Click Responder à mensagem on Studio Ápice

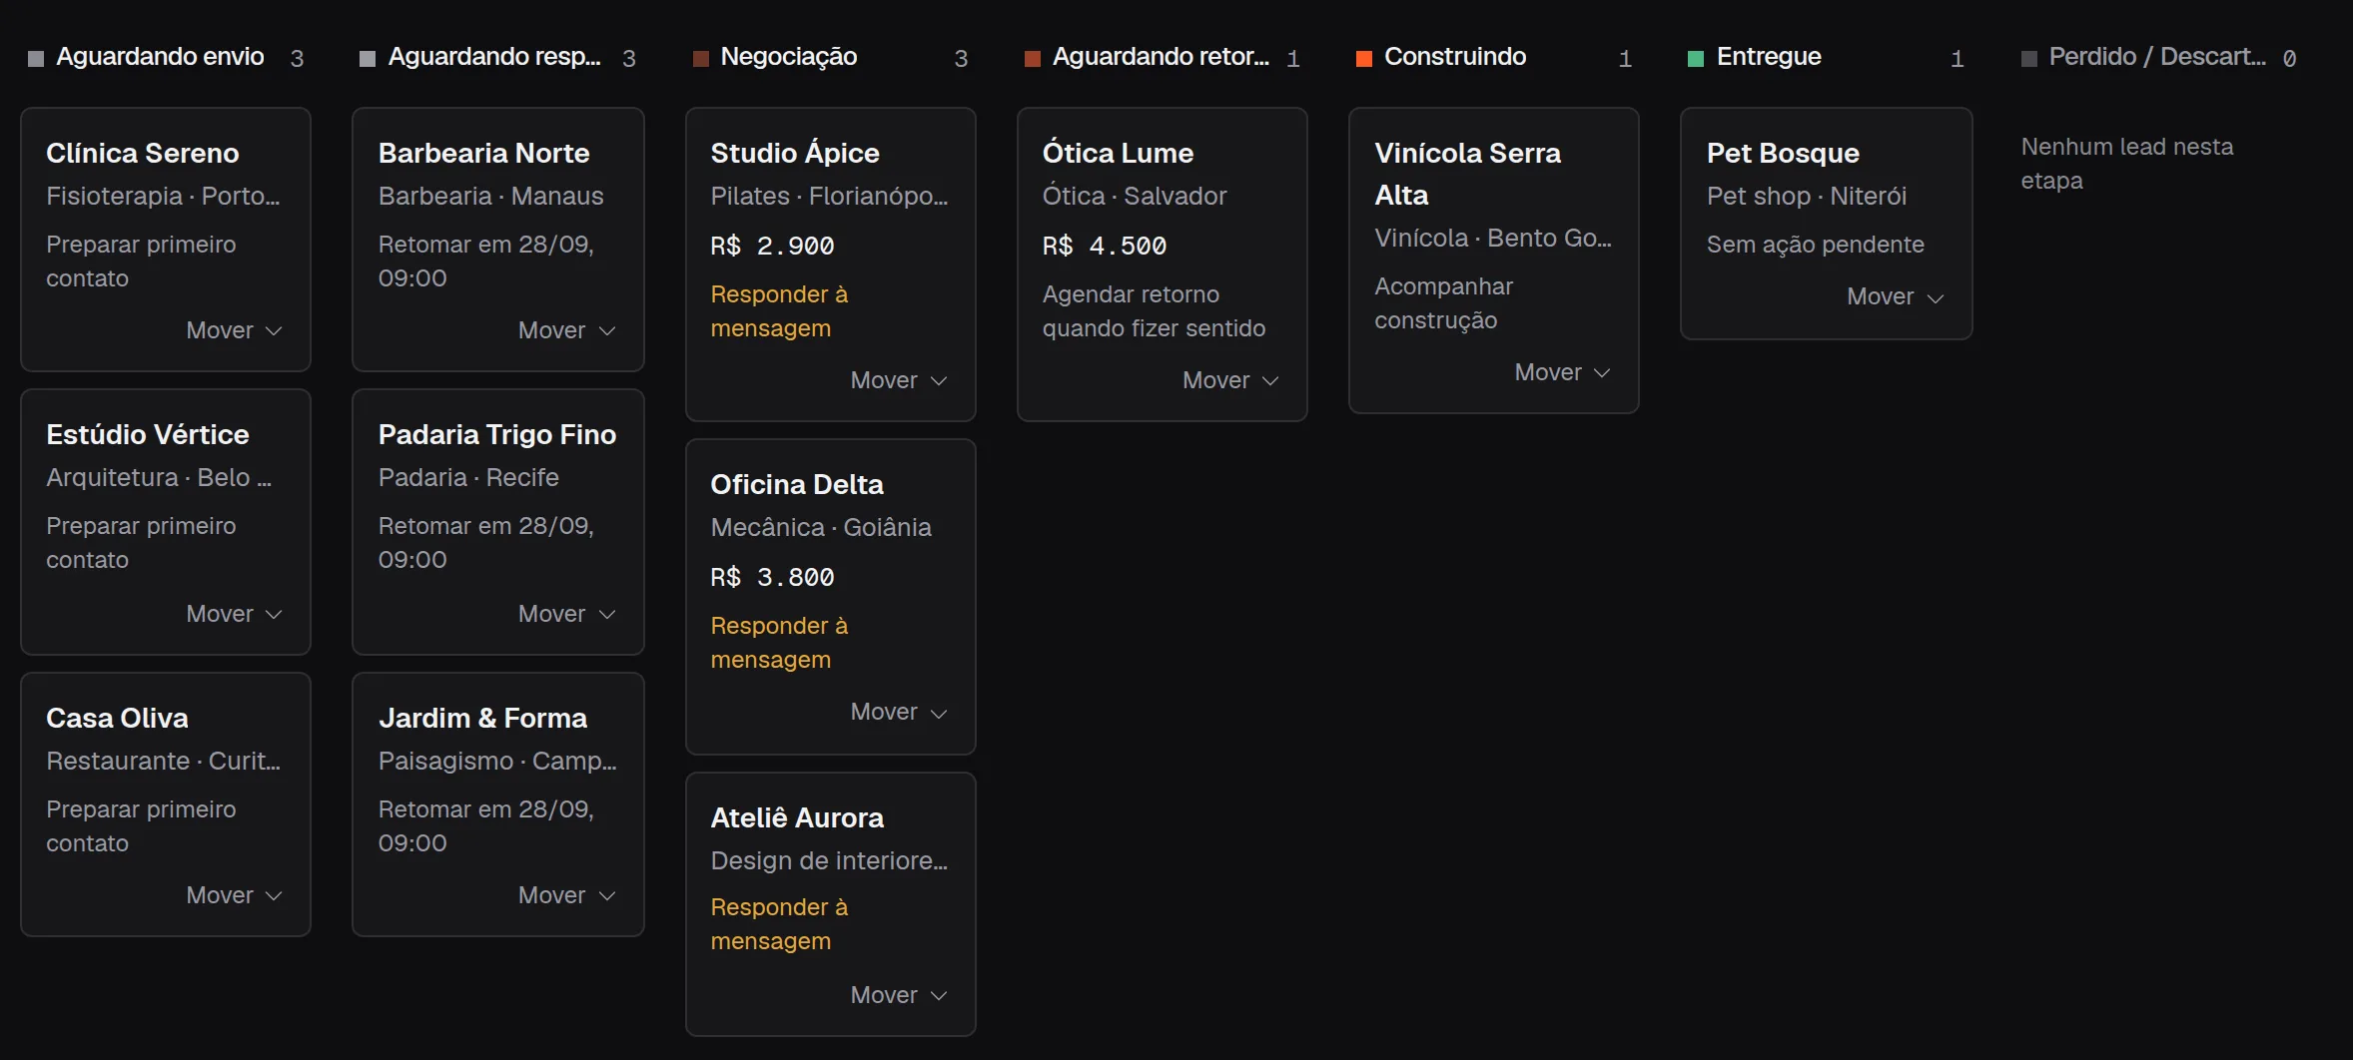pyautogui.click(x=779, y=311)
